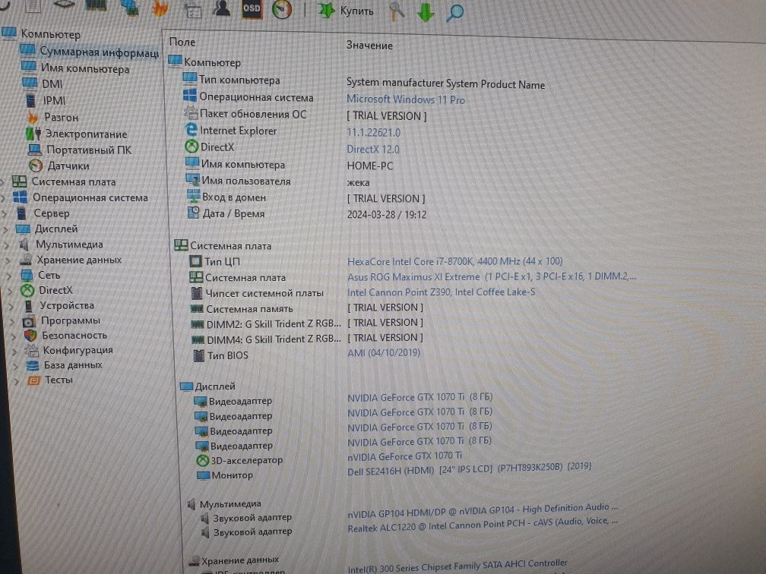766x574 pixels.
Task: Open the HexaCore Intel Core i7-8700K link
Action: pyautogui.click(x=454, y=261)
